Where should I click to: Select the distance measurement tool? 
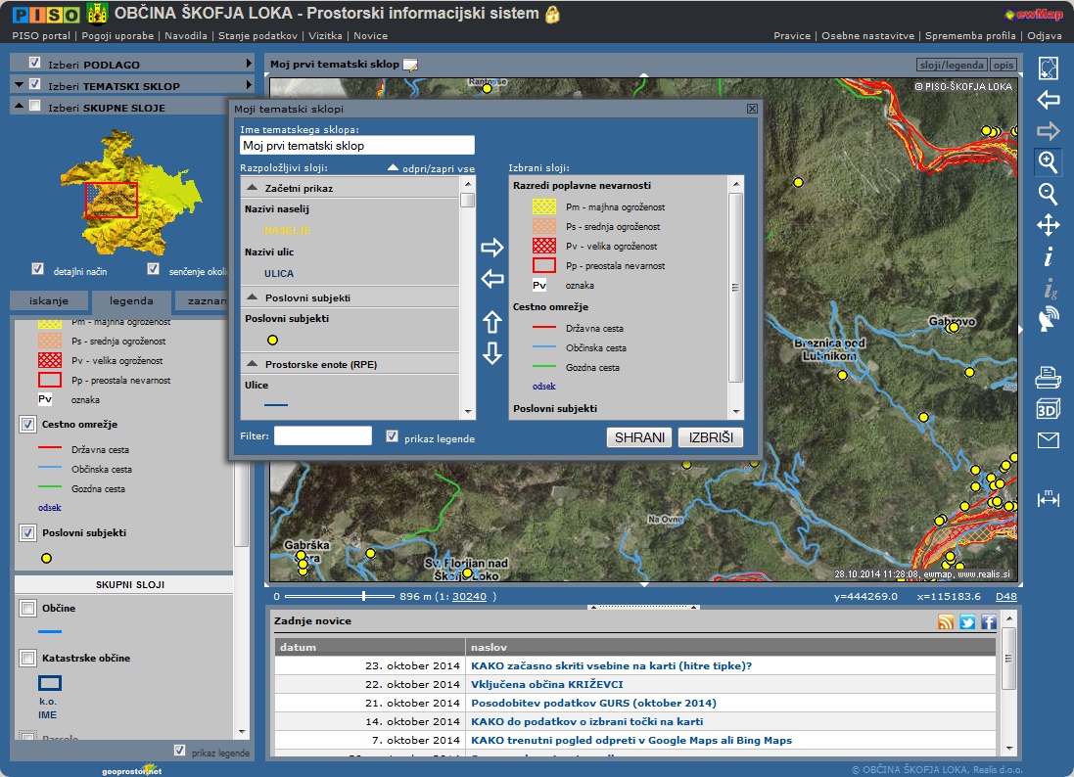[x=1049, y=499]
